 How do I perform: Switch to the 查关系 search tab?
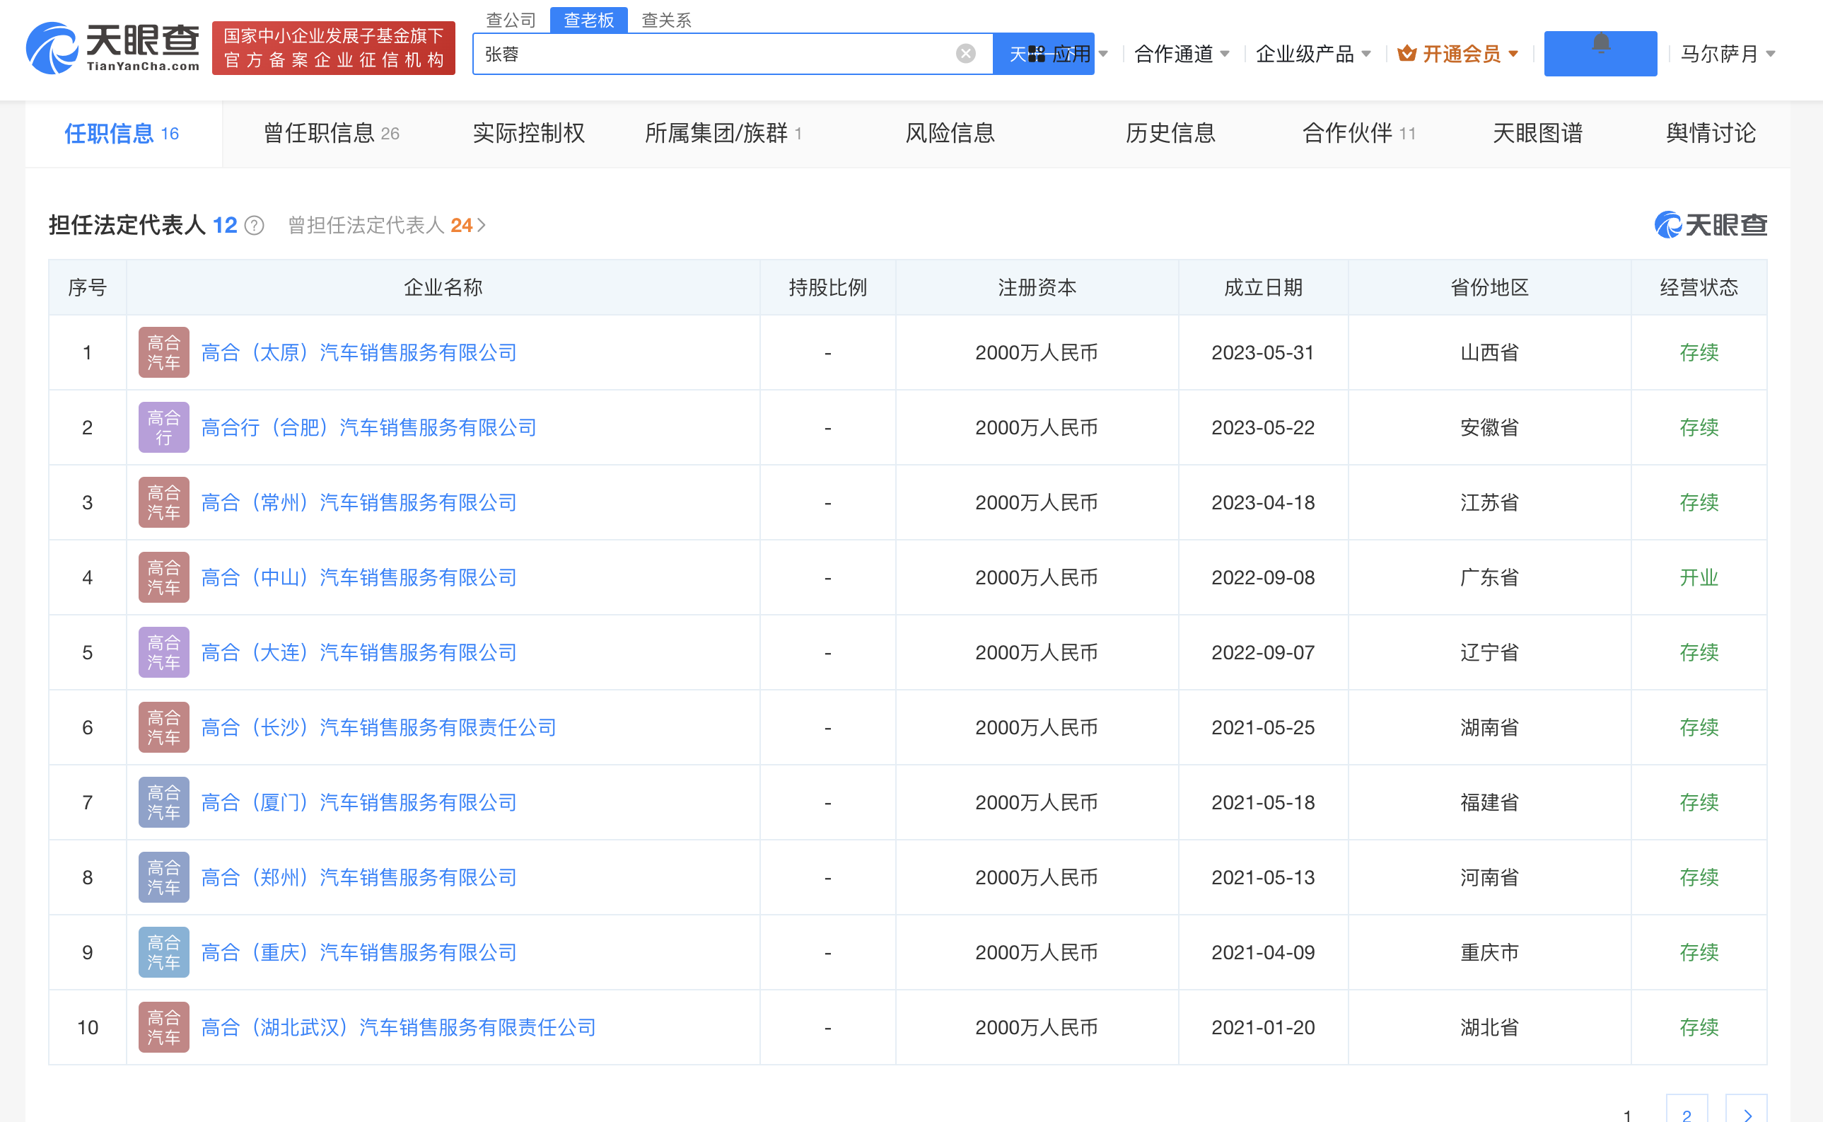(666, 20)
